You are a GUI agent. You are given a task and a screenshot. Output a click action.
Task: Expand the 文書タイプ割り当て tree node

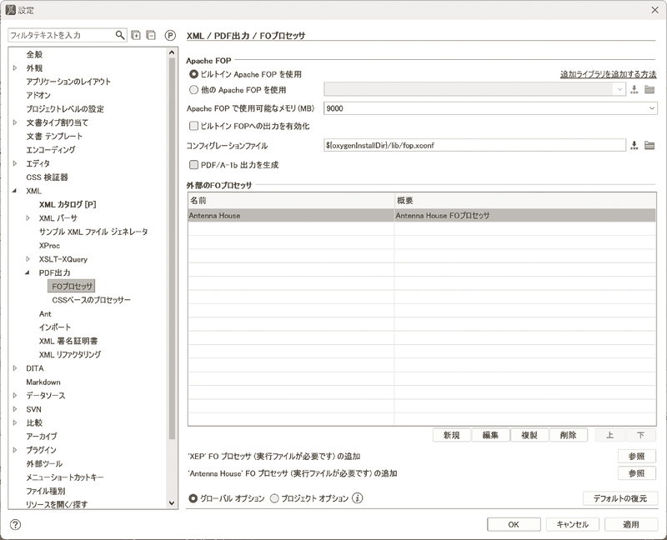click(15, 122)
